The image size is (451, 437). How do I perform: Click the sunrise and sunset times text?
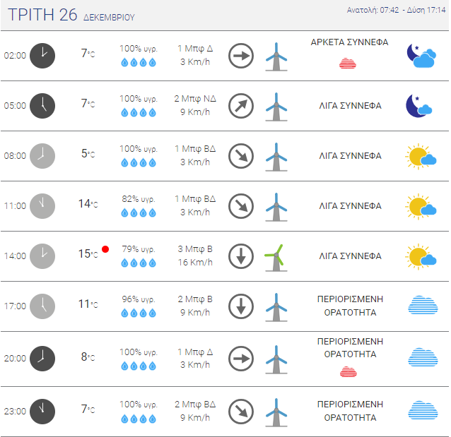397,11
